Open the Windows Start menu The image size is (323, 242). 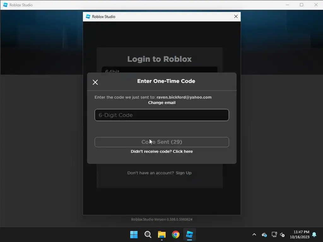tap(134, 234)
